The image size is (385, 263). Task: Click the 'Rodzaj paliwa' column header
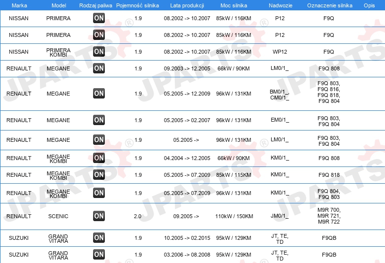(96, 5)
